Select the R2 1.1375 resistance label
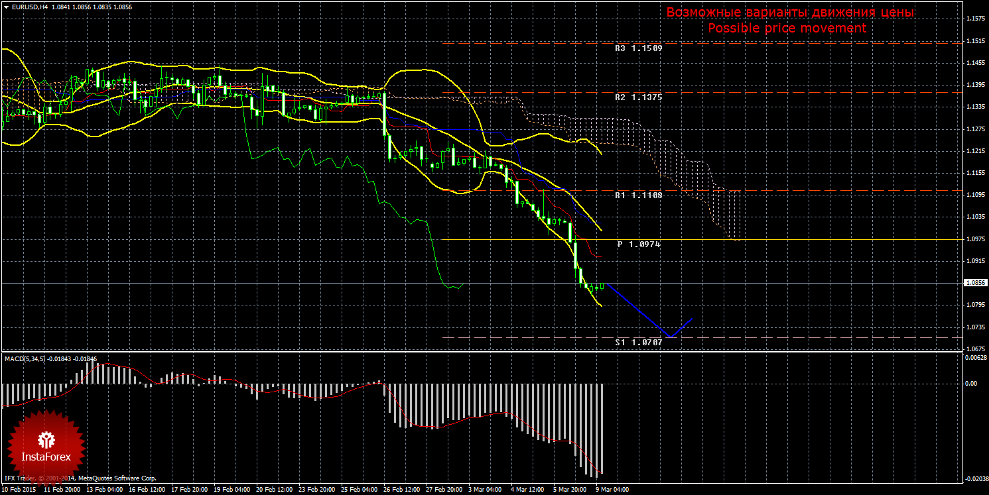The height and width of the screenshot is (495, 989). pos(638,97)
